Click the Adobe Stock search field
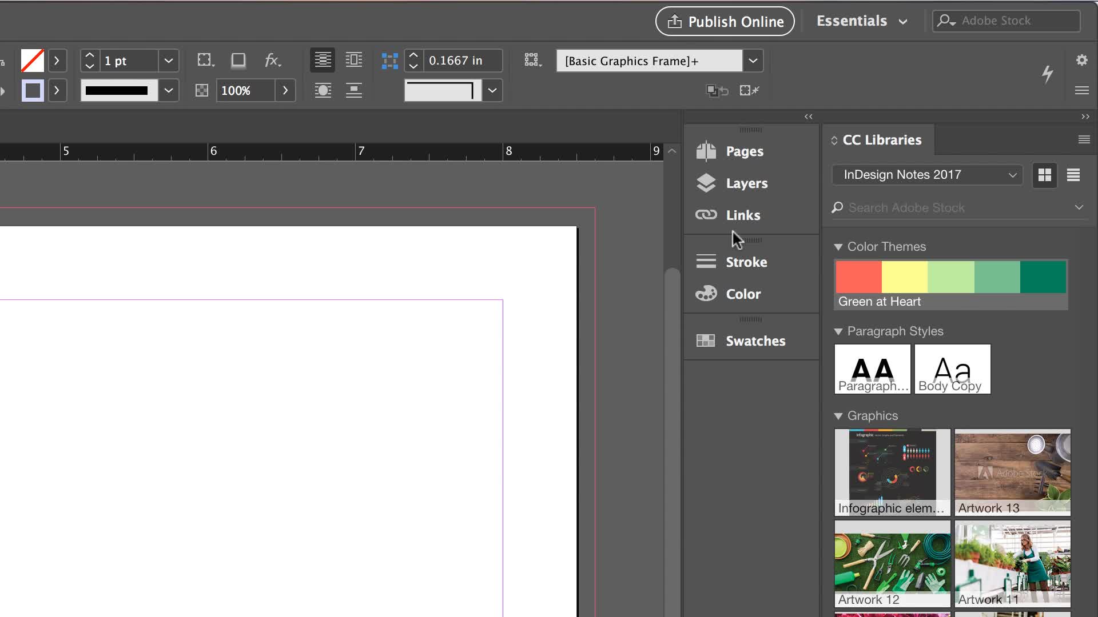1098x617 pixels. coord(1006,21)
